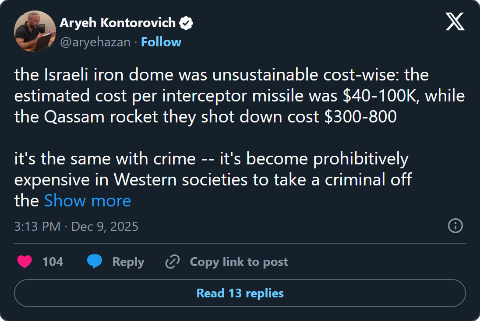Viewport: 480px width, 321px height.
Task: Click the verified badge checkmark
Action: point(187,23)
